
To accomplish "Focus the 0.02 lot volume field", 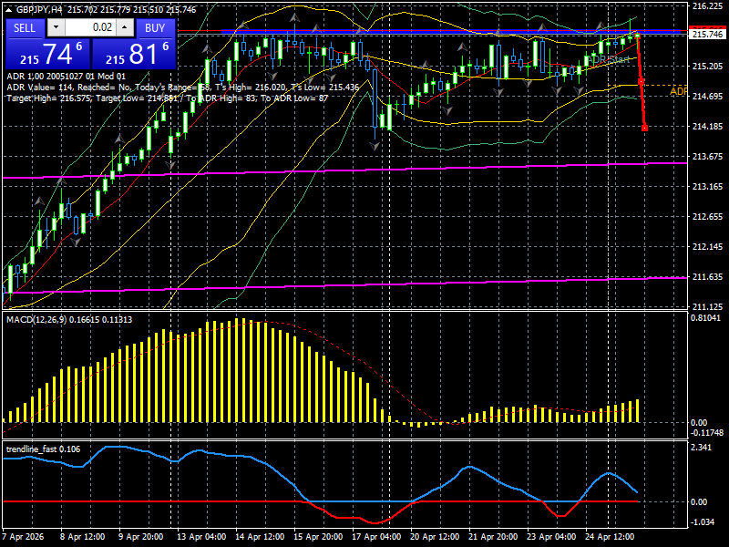I will pos(90,27).
